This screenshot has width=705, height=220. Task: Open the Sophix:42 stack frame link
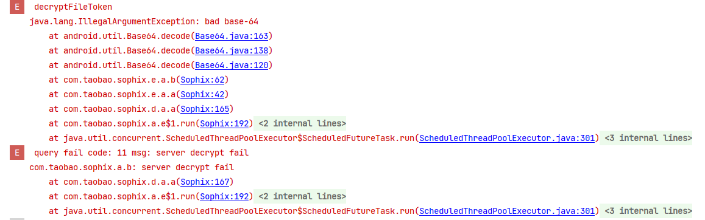[202, 95]
